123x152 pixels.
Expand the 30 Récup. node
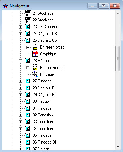(x=20, y=101)
